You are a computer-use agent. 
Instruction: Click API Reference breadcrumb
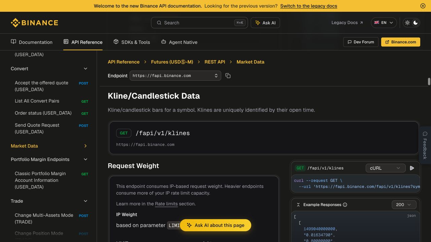124,62
